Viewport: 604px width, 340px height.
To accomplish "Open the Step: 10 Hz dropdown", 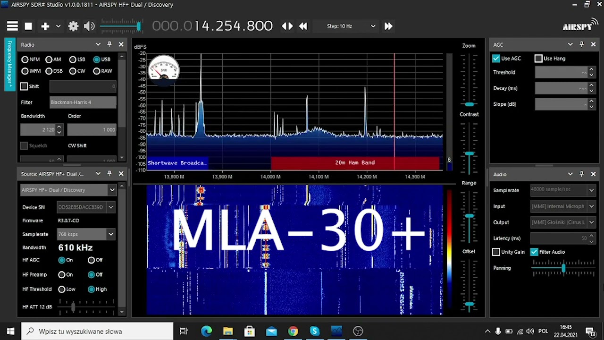I will (x=345, y=26).
